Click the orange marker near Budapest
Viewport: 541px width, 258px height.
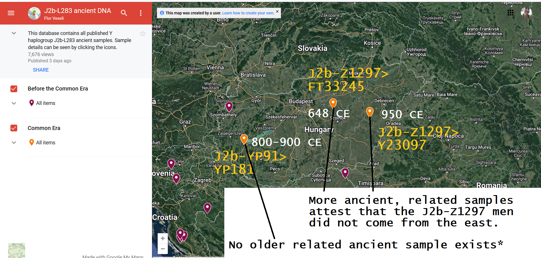tap(333, 103)
